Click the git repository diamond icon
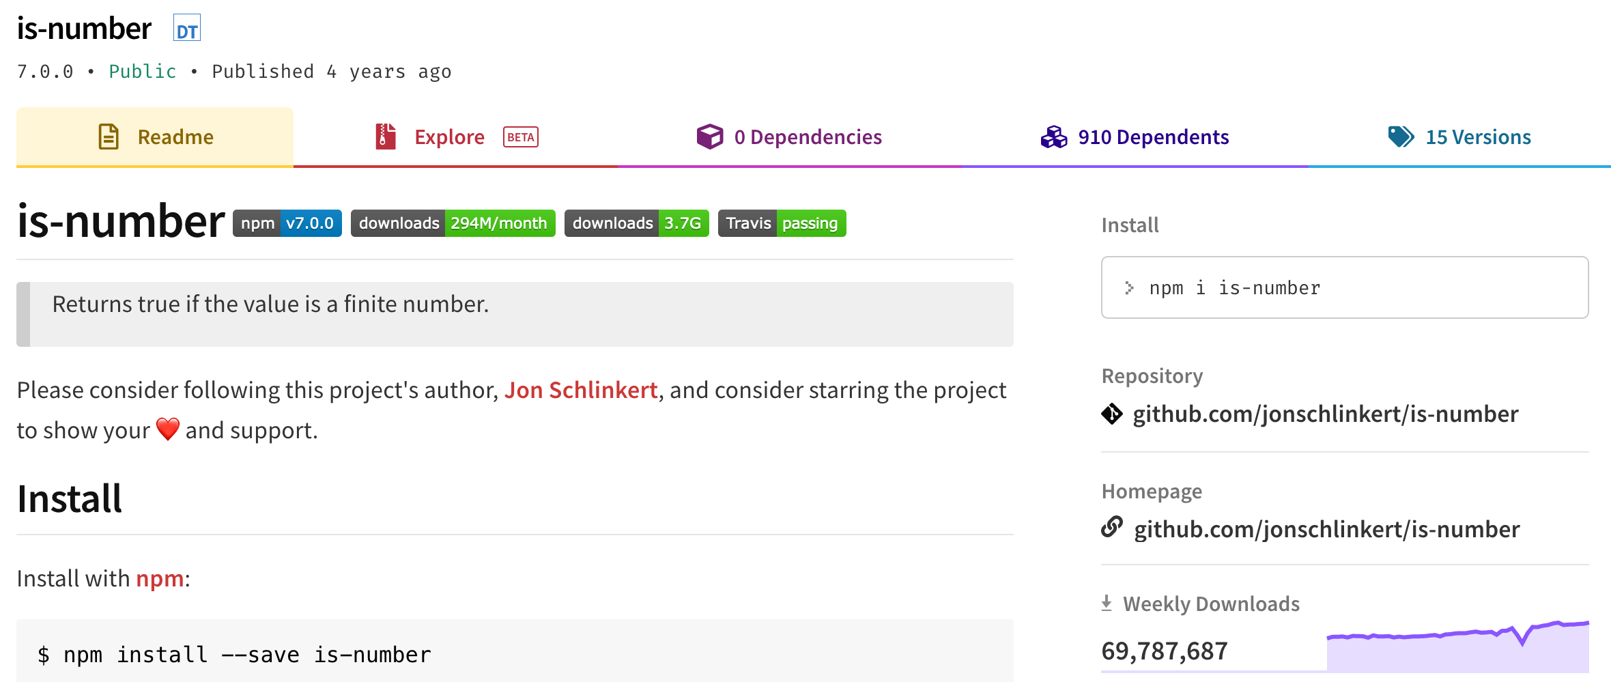The image size is (1611, 682). point(1112,414)
